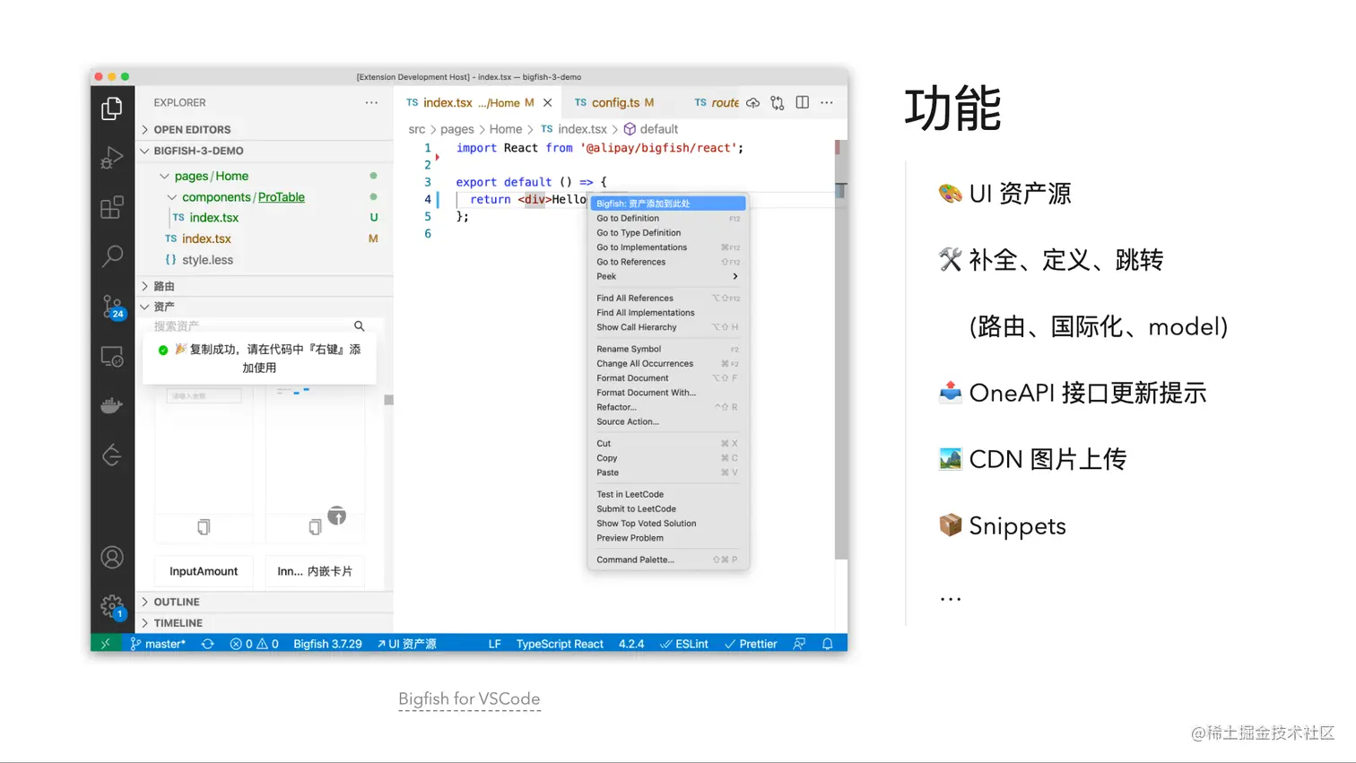Image resolution: width=1356 pixels, height=763 pixels.
Task: Collapse the components/ProTable folder
Action: click(x=172, y=197)
